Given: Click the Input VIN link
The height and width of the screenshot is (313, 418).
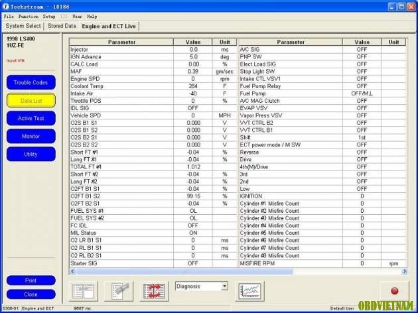Looking at the screenshot, I should 15,61.
